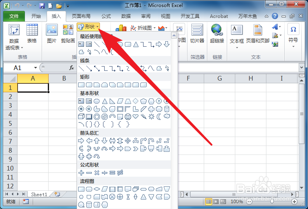308x209 pixels.
Task: Choose the sun shape from basic shapes
Action: (151, 117)
